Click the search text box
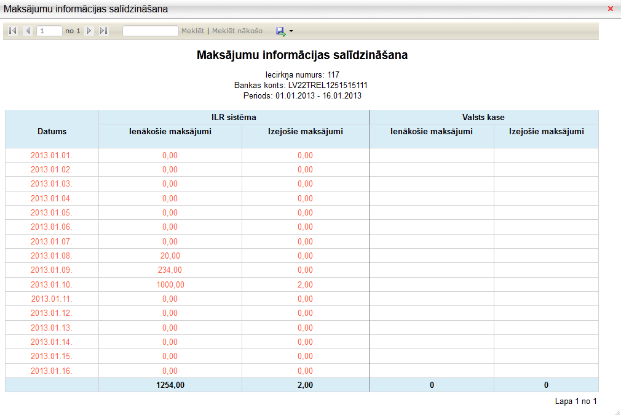The width and height of the screenshot is (621, 415). tap(150, 31)
